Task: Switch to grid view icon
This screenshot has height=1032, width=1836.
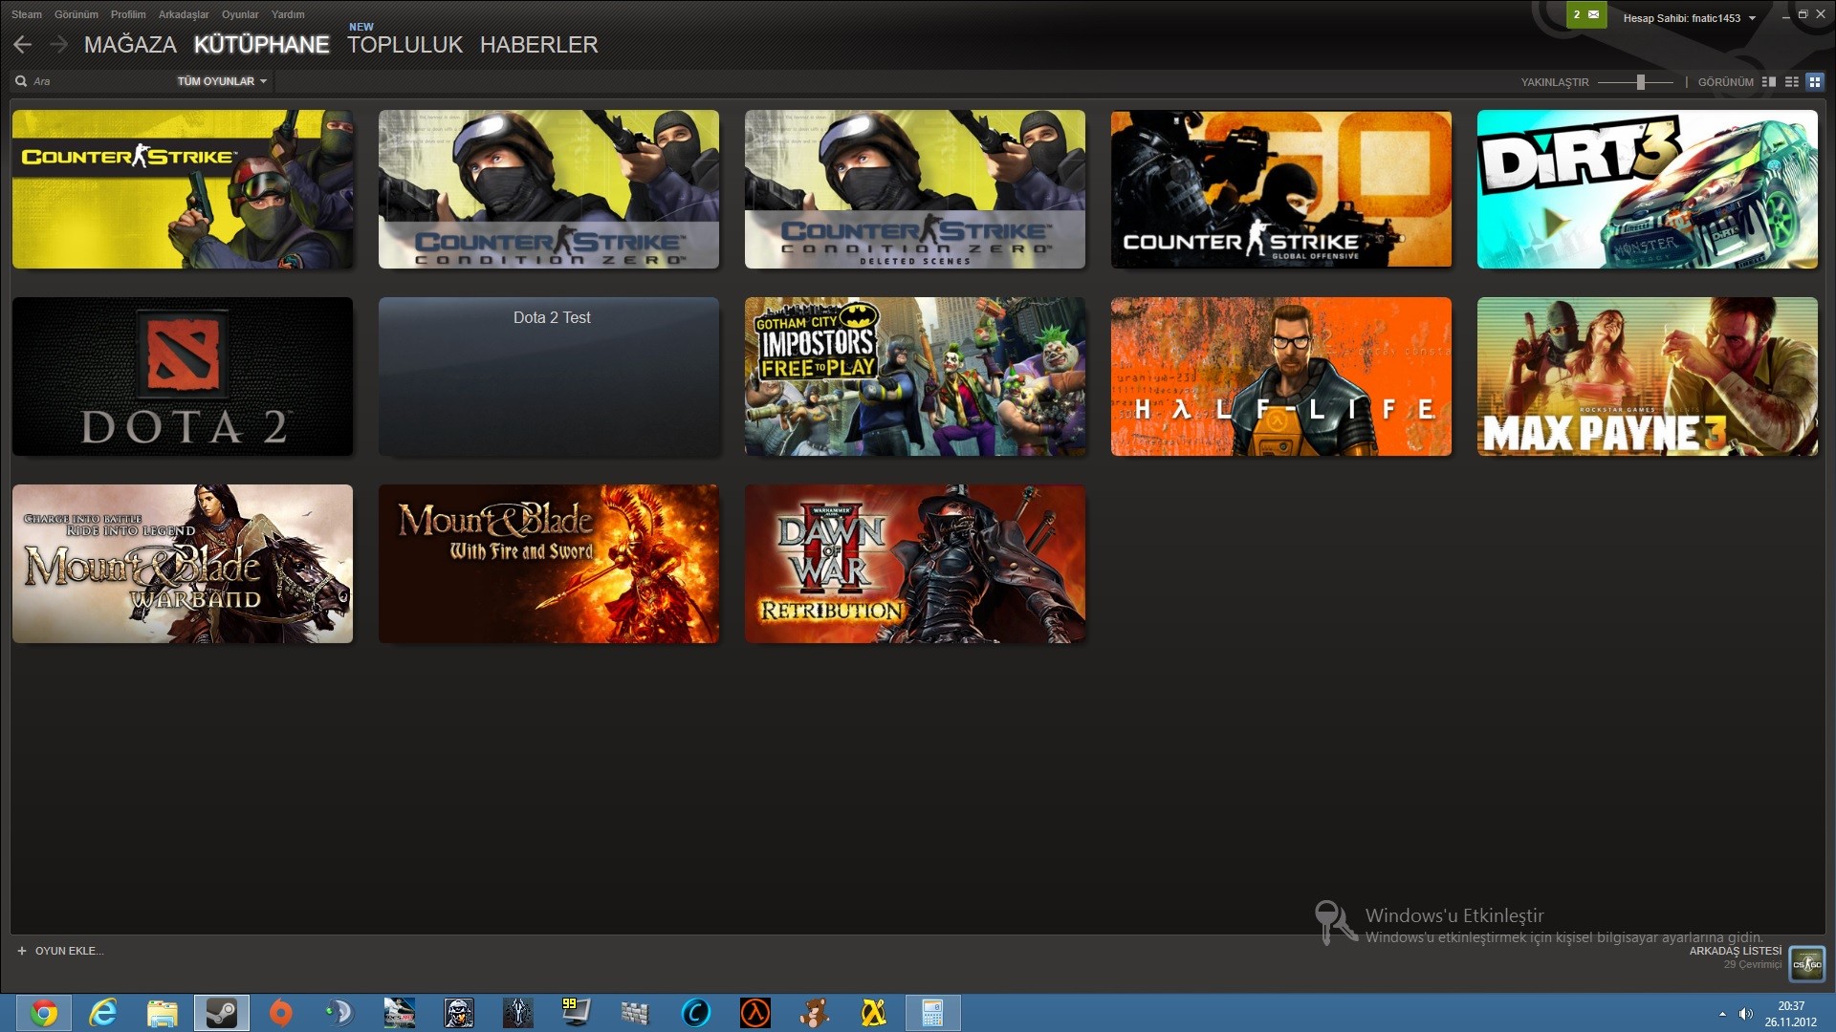Action: pos(1814,82)
